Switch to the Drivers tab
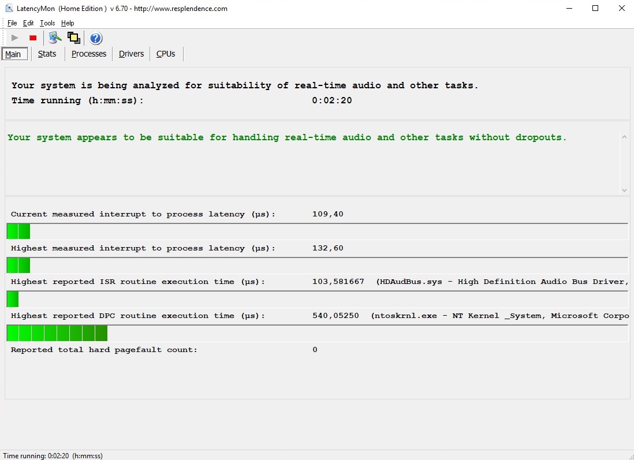Viewport: 634px width, 460px height. pyautogui.click(x=132, y=54)
